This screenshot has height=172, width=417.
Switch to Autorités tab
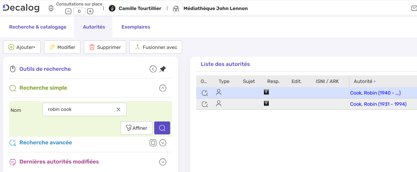coord(94,27)
